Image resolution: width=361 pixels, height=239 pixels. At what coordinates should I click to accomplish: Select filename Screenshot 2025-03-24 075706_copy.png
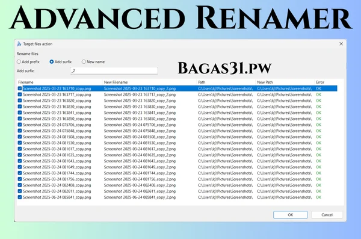[57, 125]
